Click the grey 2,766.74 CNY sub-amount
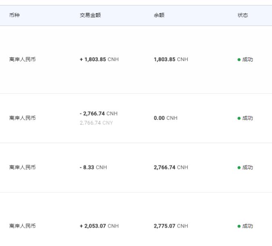Image resolution: width=272 pixels, height=246 pixels. pos(96,123)
